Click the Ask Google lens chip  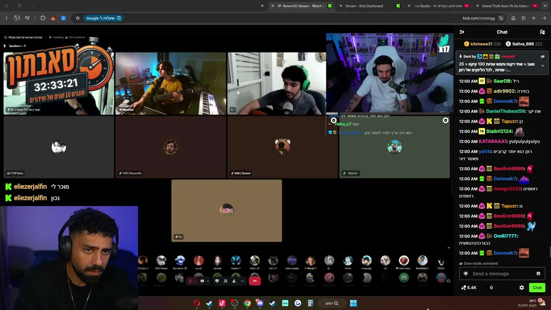click(103, 18)
